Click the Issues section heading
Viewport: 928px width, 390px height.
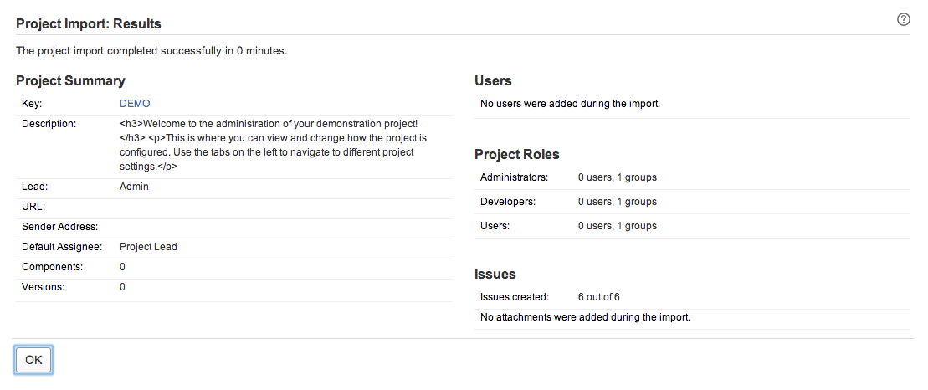click(x=495, y=275)
